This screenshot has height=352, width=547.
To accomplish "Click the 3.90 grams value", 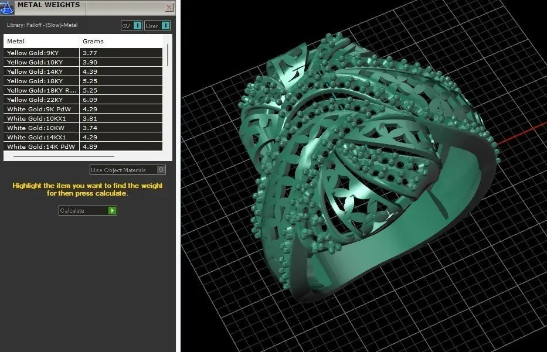I will point(90,63).
